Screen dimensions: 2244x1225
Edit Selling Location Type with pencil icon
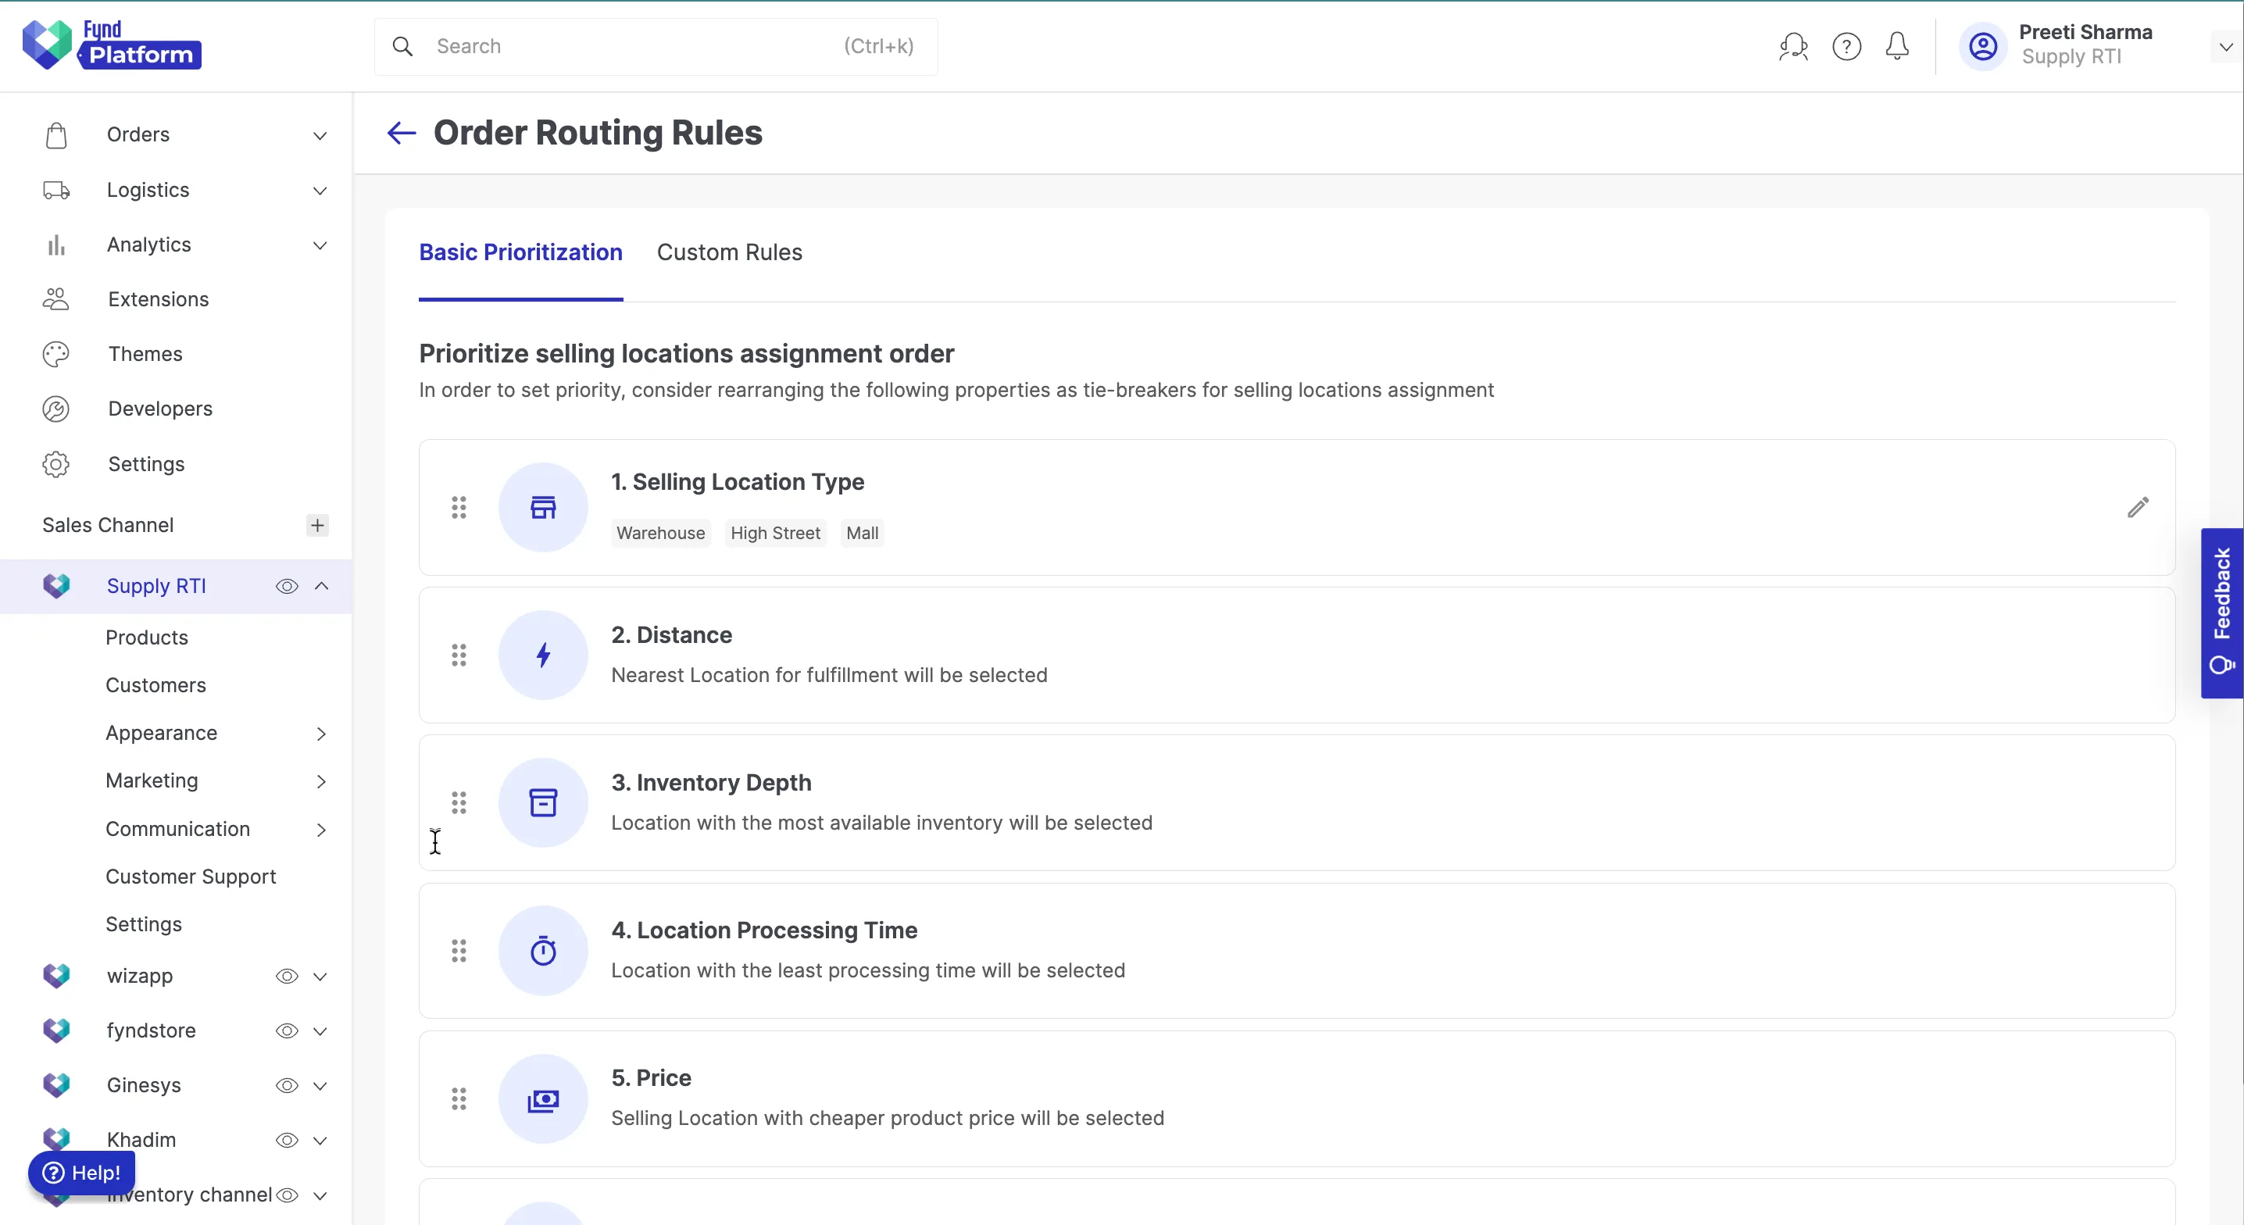[2138, 507]
